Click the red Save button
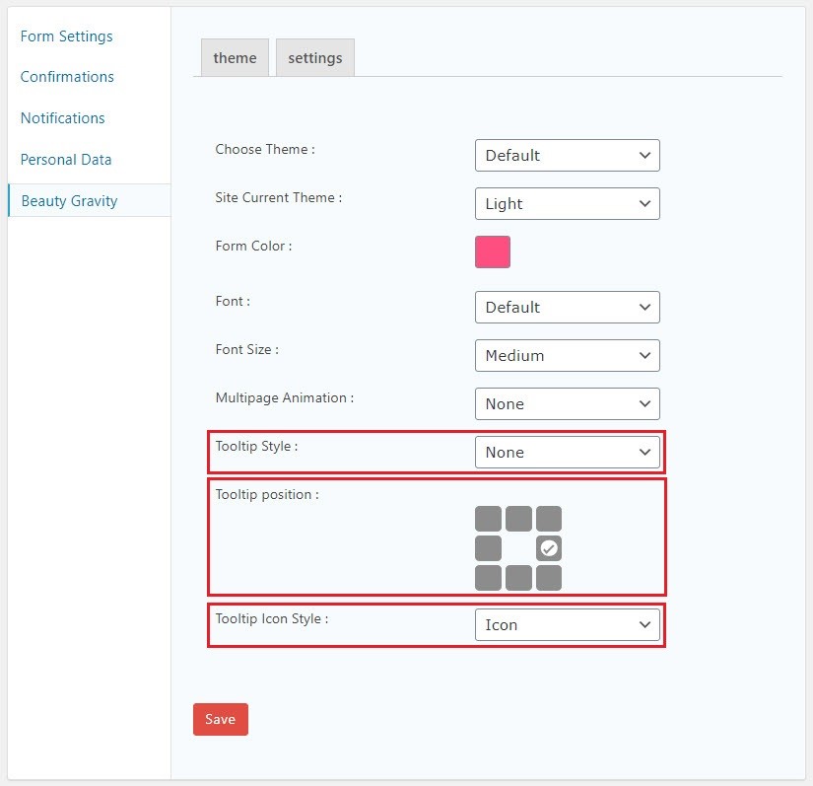The image size is (813, 786). click(x=221, y=719)
